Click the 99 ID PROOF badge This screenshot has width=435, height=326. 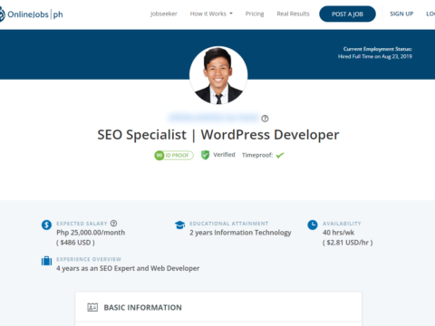point(174,155)
